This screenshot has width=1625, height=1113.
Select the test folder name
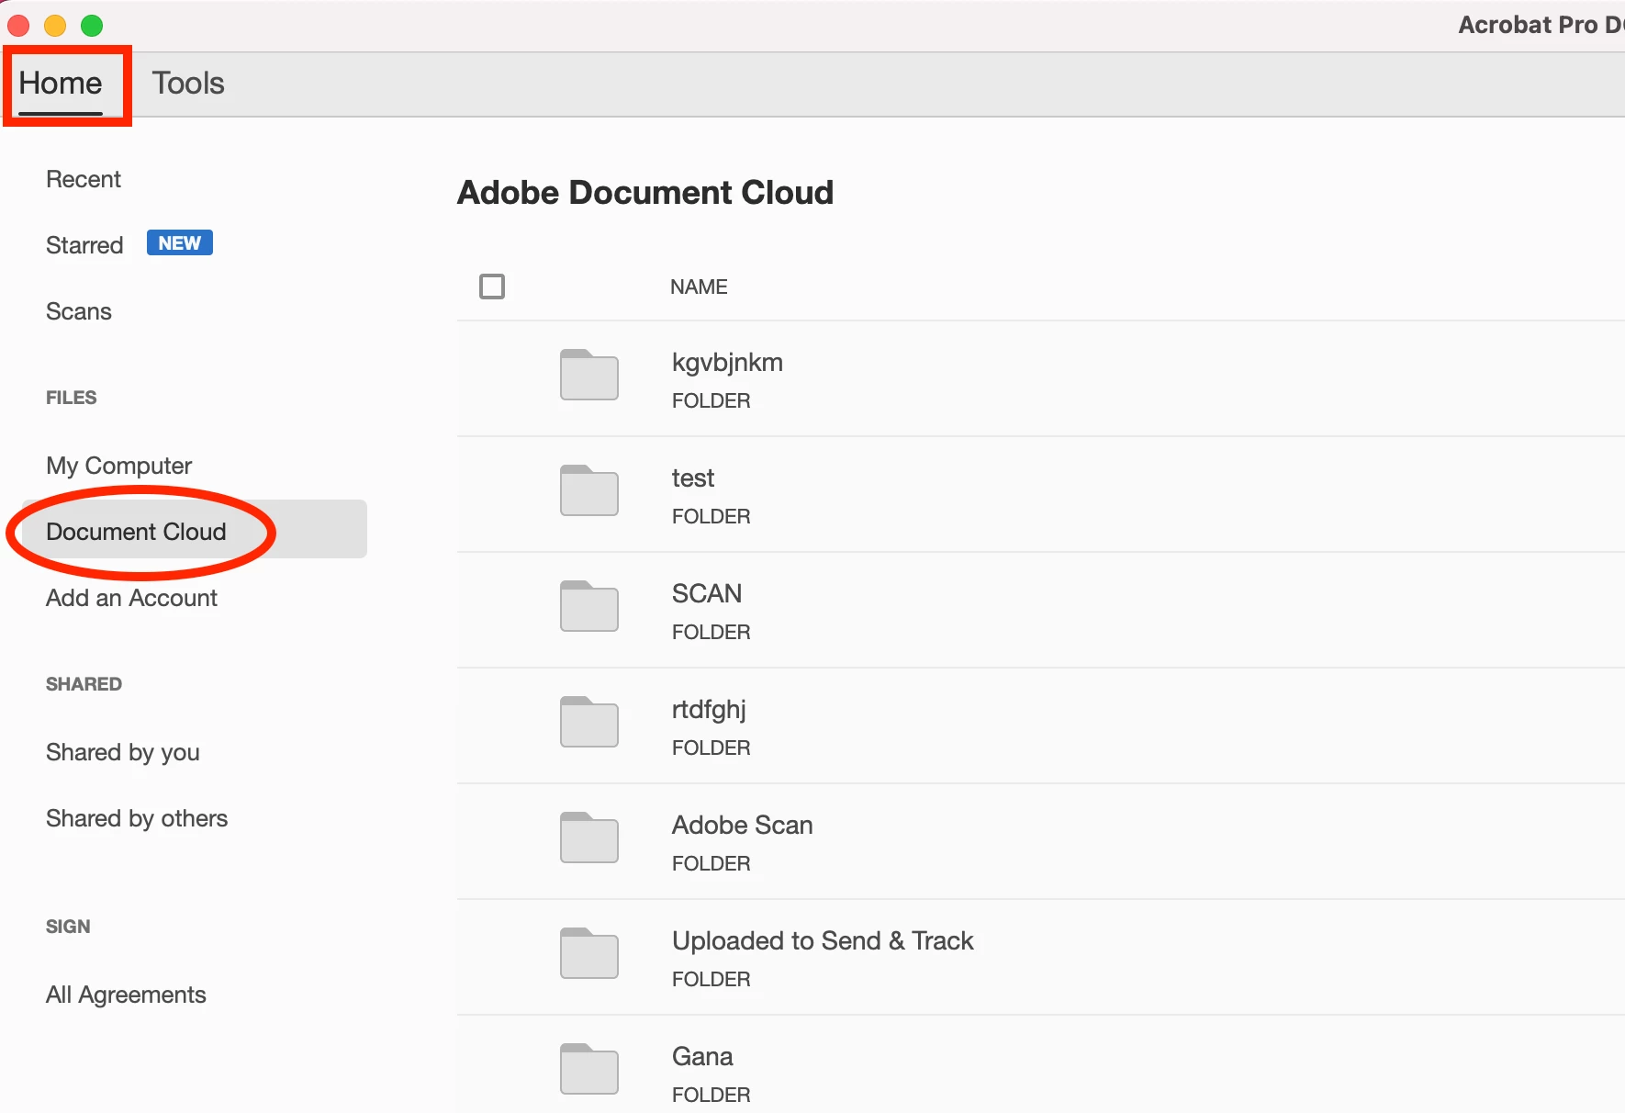click(693, 478)
